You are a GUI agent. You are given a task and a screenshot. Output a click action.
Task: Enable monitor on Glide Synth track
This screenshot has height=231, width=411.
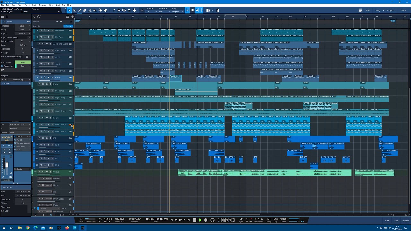tap(52, 71)
